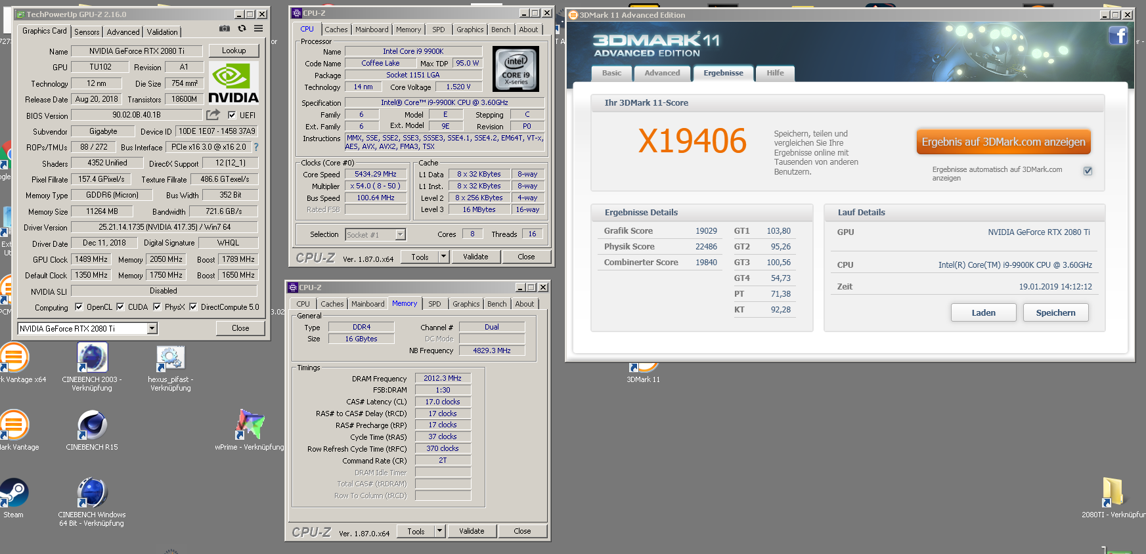
Task: Click Close button in Memory CPU-Z window
Action: coord(523,531)
